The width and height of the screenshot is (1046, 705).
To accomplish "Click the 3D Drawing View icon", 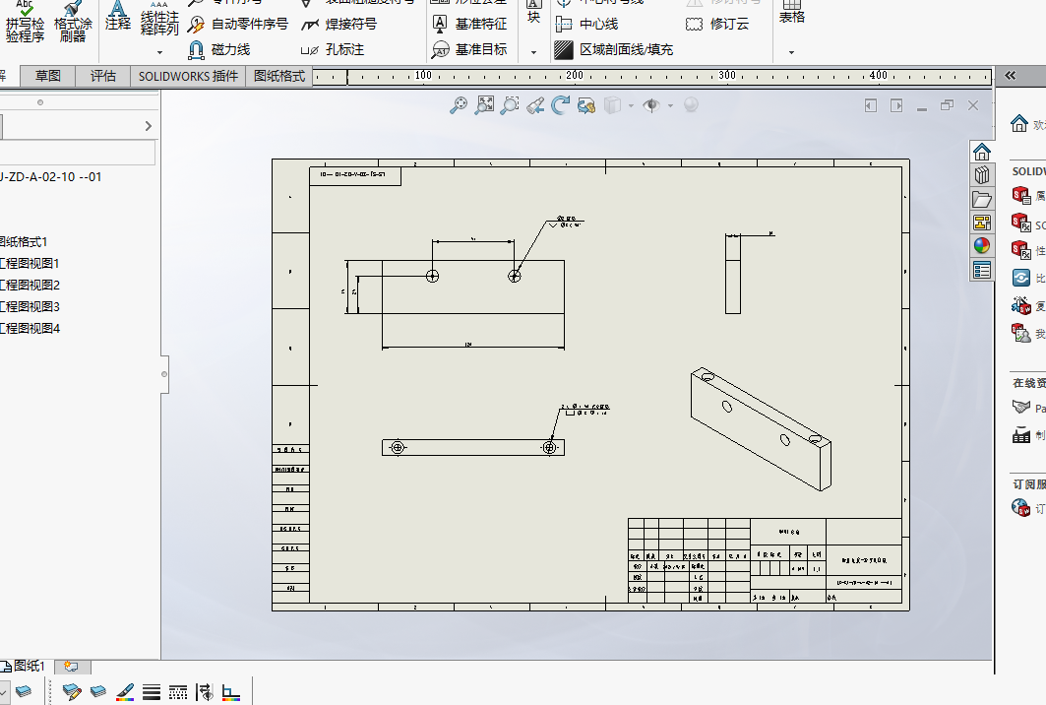I will [586, 105].
